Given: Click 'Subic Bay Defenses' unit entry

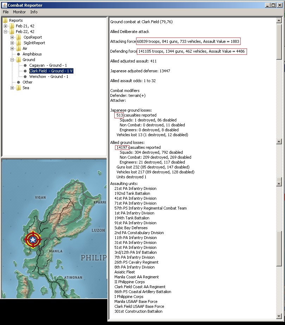Looking at the screenshot, I should point(131,228).
